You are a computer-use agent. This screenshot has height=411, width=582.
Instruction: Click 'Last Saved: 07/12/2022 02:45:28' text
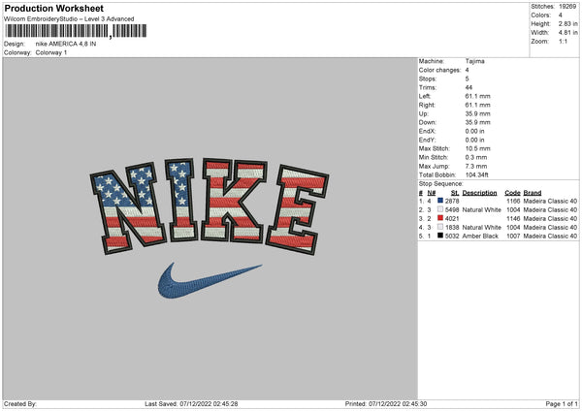[x=191, y=404]
